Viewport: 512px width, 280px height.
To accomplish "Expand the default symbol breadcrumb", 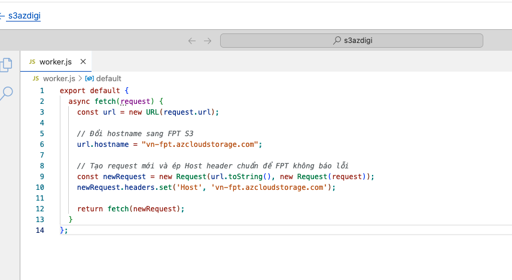I will pyautogui.click(x=109, y=78).
